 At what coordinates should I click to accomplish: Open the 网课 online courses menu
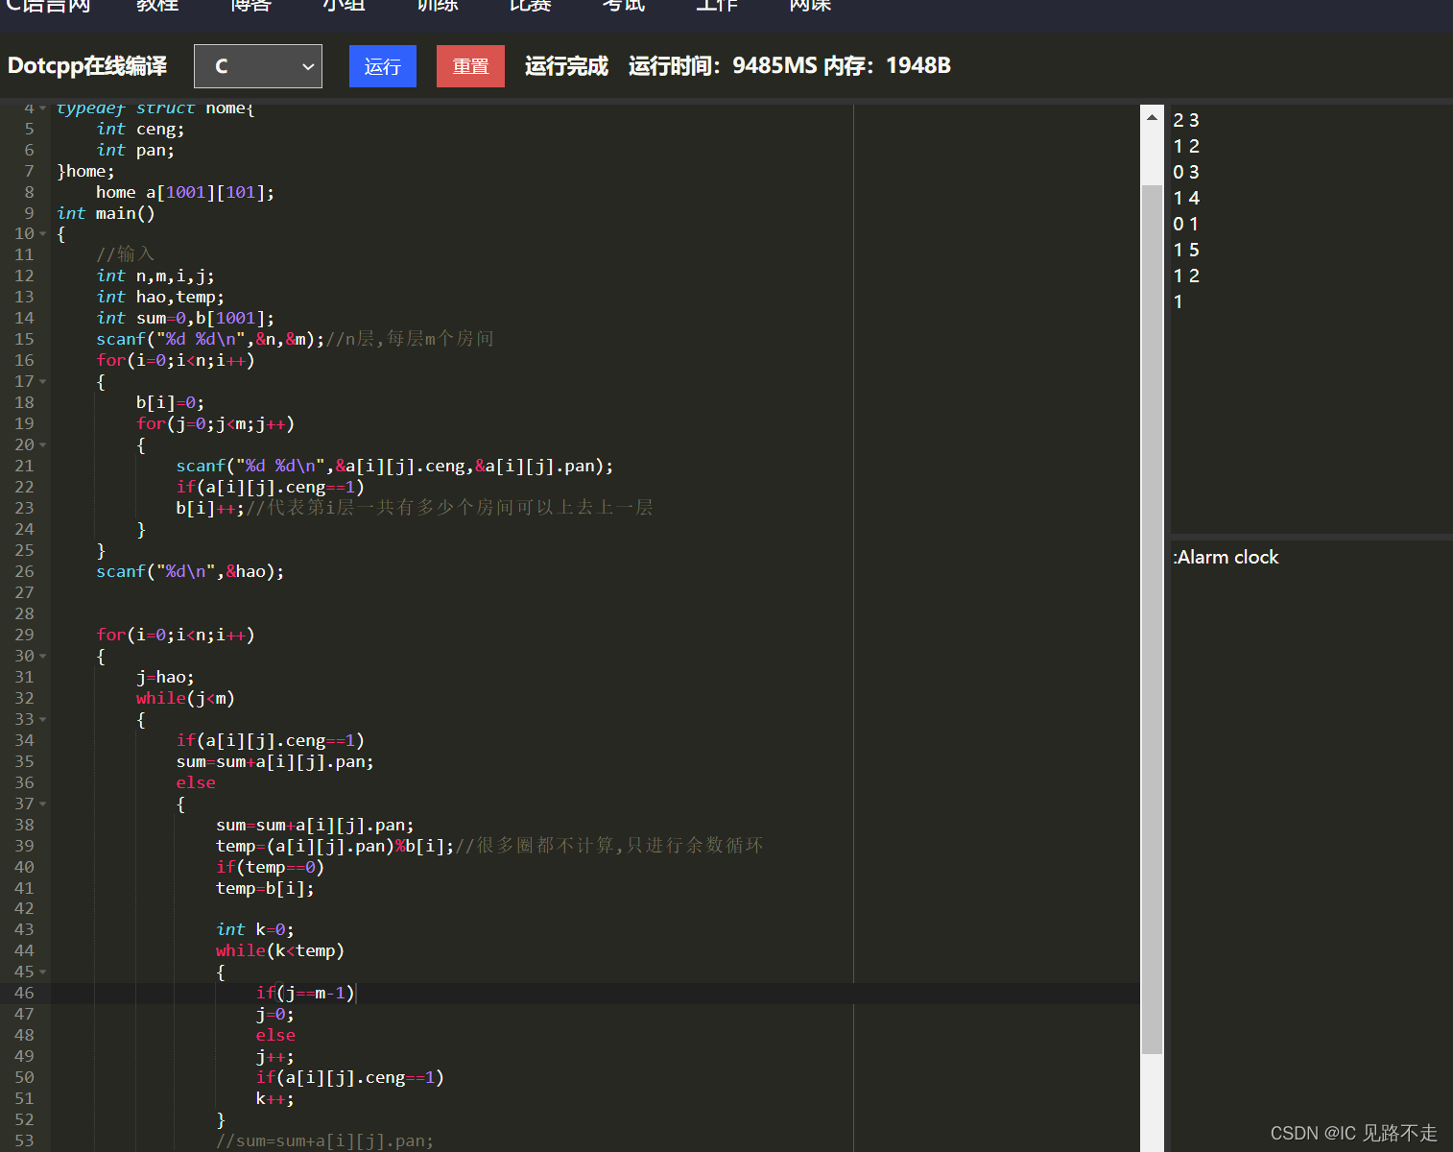pos(809,8)
